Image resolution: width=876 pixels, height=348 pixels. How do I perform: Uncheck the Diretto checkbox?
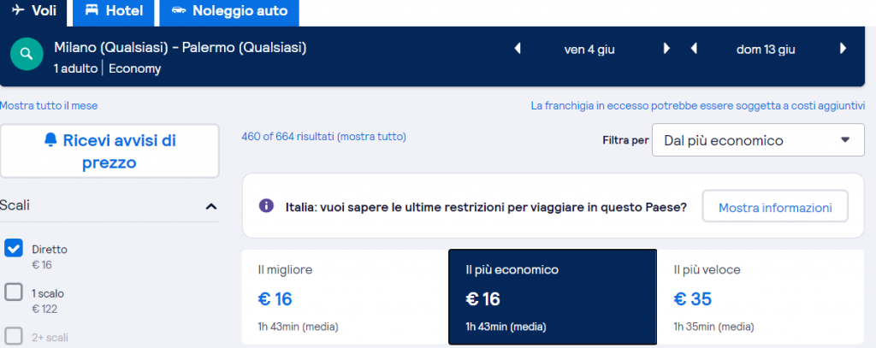click(x=14, y=249)
